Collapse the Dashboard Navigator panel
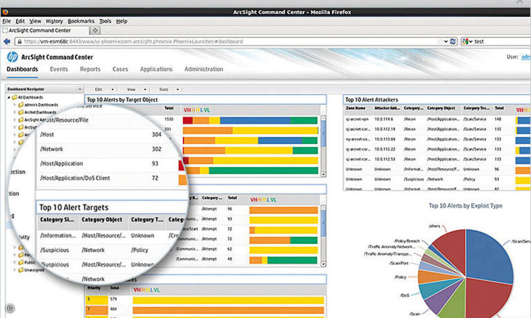Screen dimensions: 531x318 (80, 89)
